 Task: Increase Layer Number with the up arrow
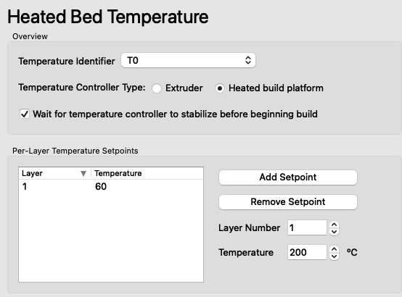(x=334, y=225)
